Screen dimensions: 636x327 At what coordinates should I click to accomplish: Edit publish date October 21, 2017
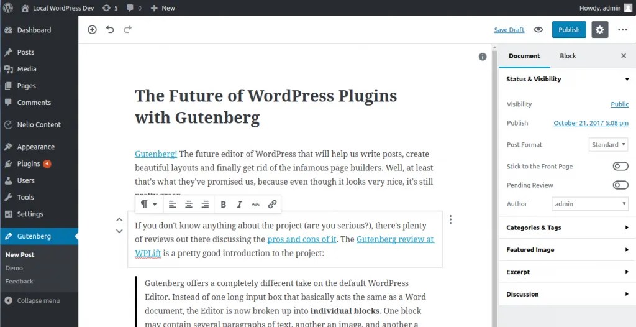(x=591, y=123)
